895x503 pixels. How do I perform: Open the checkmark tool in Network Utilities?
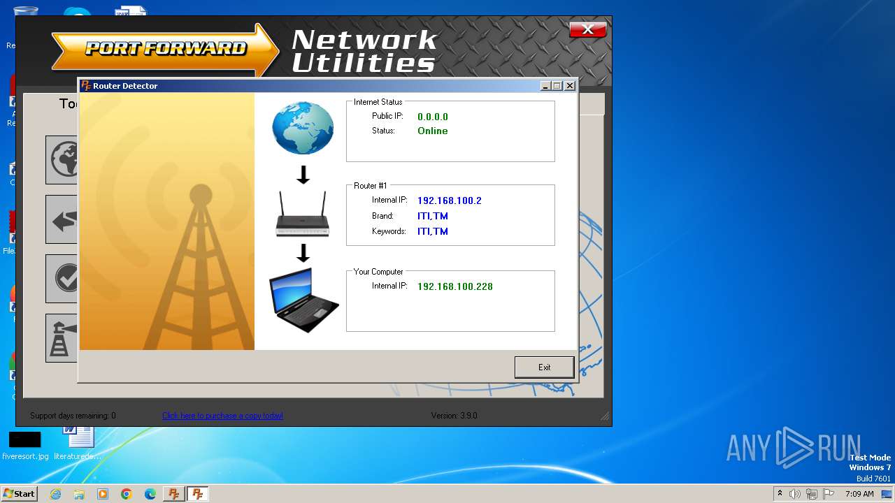coord(62,279)
